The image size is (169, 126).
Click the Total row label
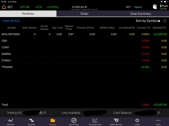pos(5,105)
